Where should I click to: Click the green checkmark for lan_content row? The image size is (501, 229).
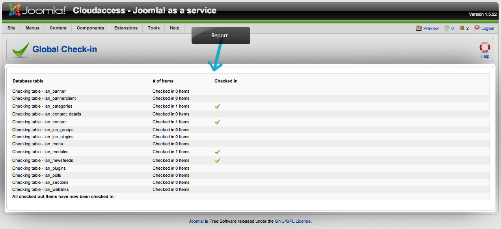pyautogui.click(x=217, y=122)
